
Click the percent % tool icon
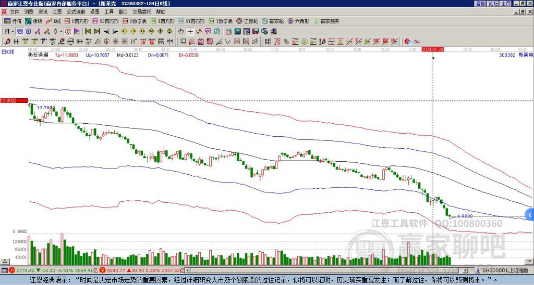tap(286, 42)
